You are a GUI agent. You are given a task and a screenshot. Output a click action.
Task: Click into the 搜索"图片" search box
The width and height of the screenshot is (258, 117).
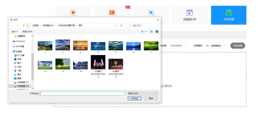pyautogui.click(x=142, y=25)
